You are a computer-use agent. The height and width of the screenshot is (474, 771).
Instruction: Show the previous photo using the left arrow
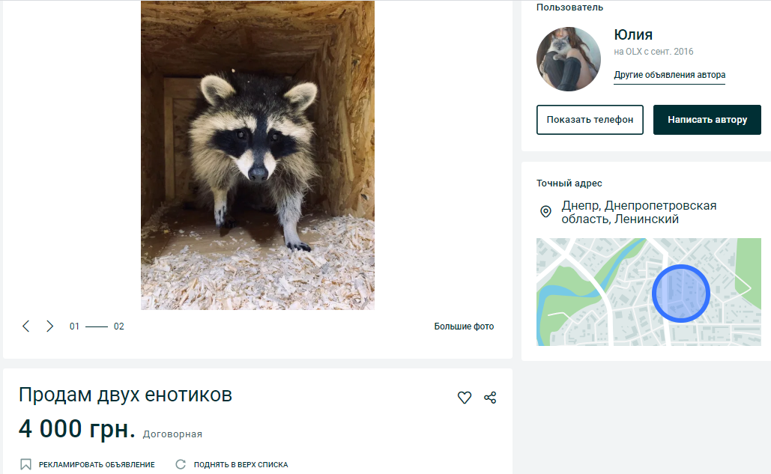[26, 326]
